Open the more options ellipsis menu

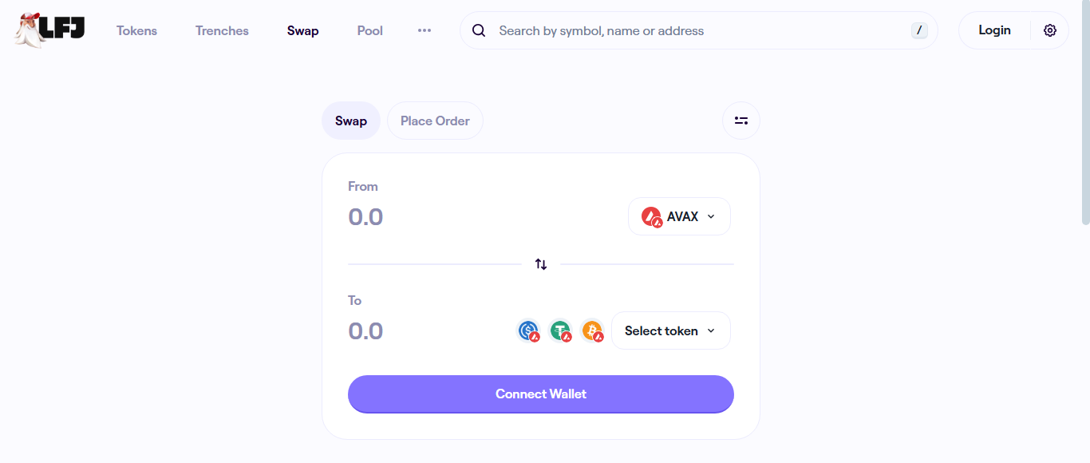coord(425,30)
